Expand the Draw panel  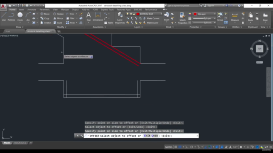(20, 27)
